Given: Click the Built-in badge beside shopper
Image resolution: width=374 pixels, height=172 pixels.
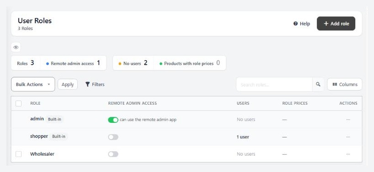Looking at the screenshot, I should [x=59, y=137].
